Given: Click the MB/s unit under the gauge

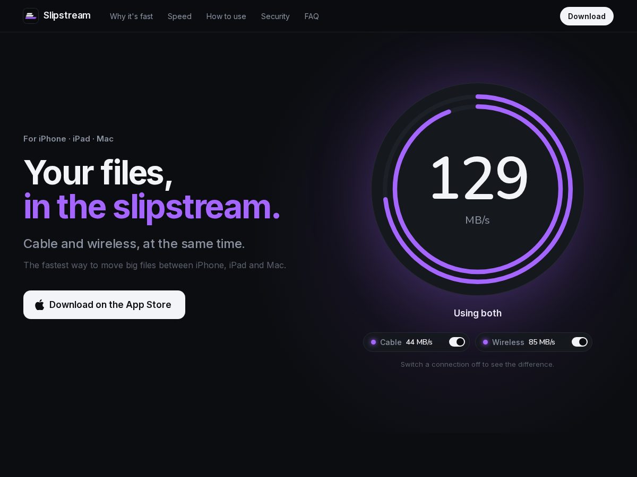Looking at the screenshot, I should (x=477, y=220).
